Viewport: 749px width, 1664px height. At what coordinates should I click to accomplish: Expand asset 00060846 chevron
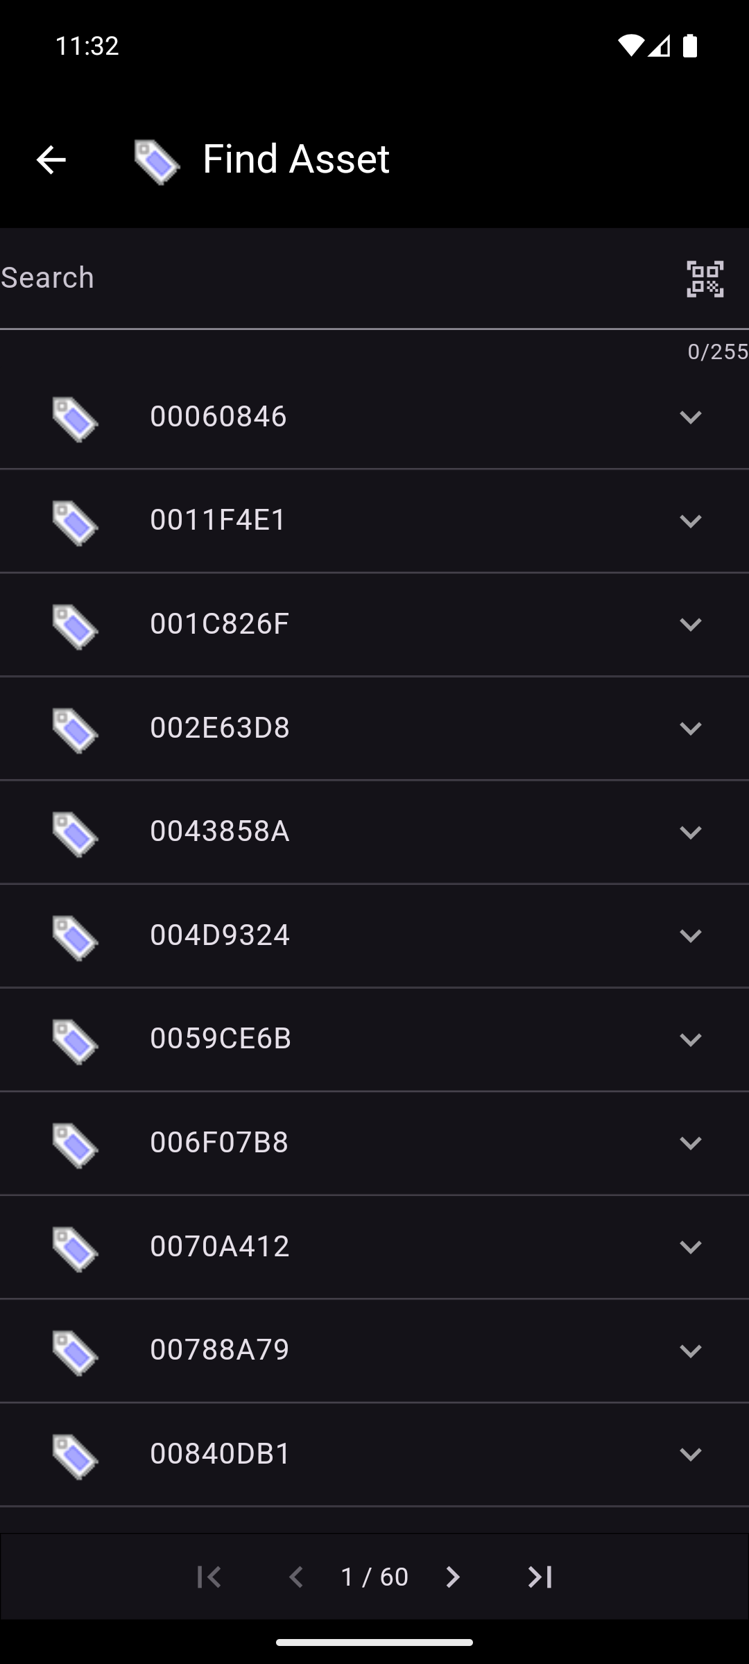(x=690, y=417)
